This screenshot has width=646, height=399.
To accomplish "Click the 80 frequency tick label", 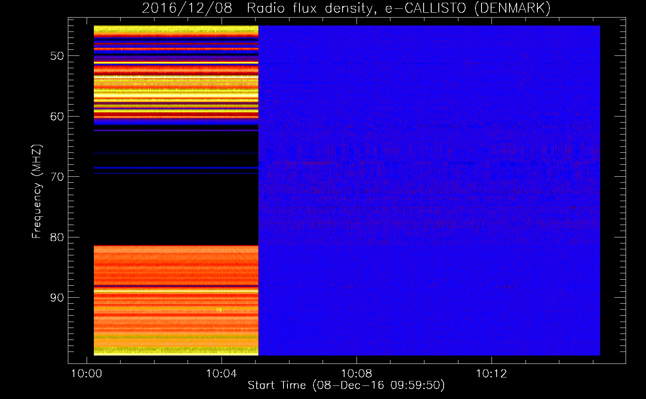I will (57, 237).
